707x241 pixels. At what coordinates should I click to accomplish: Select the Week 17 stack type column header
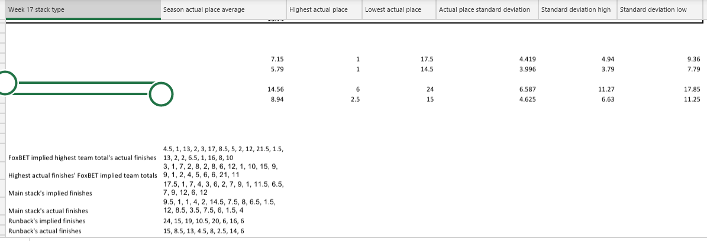(x=83, y=9)
